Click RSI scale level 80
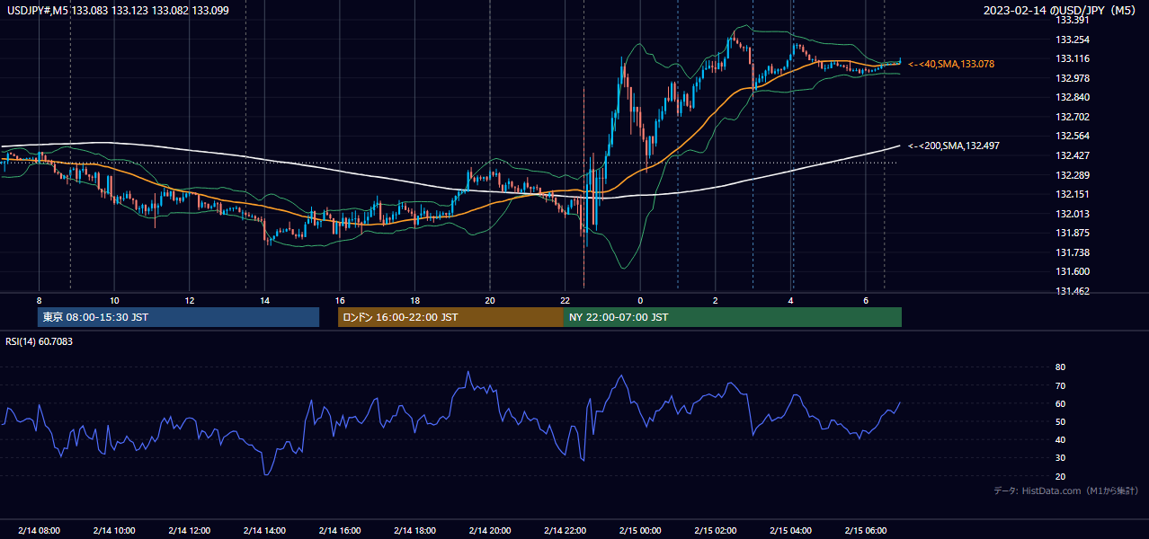The image size is (1149, 539). 1060,367
